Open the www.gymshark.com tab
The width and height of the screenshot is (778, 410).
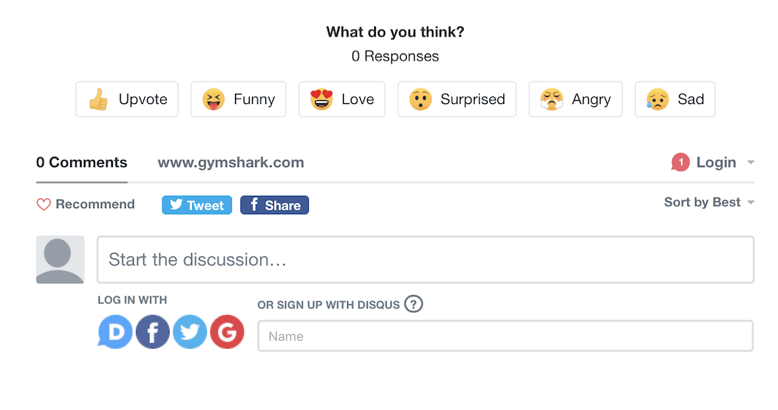pos(231,162)
